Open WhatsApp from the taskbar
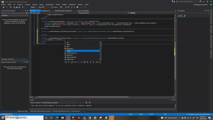This screenshot has height=120, width=213. pos(95,118)
